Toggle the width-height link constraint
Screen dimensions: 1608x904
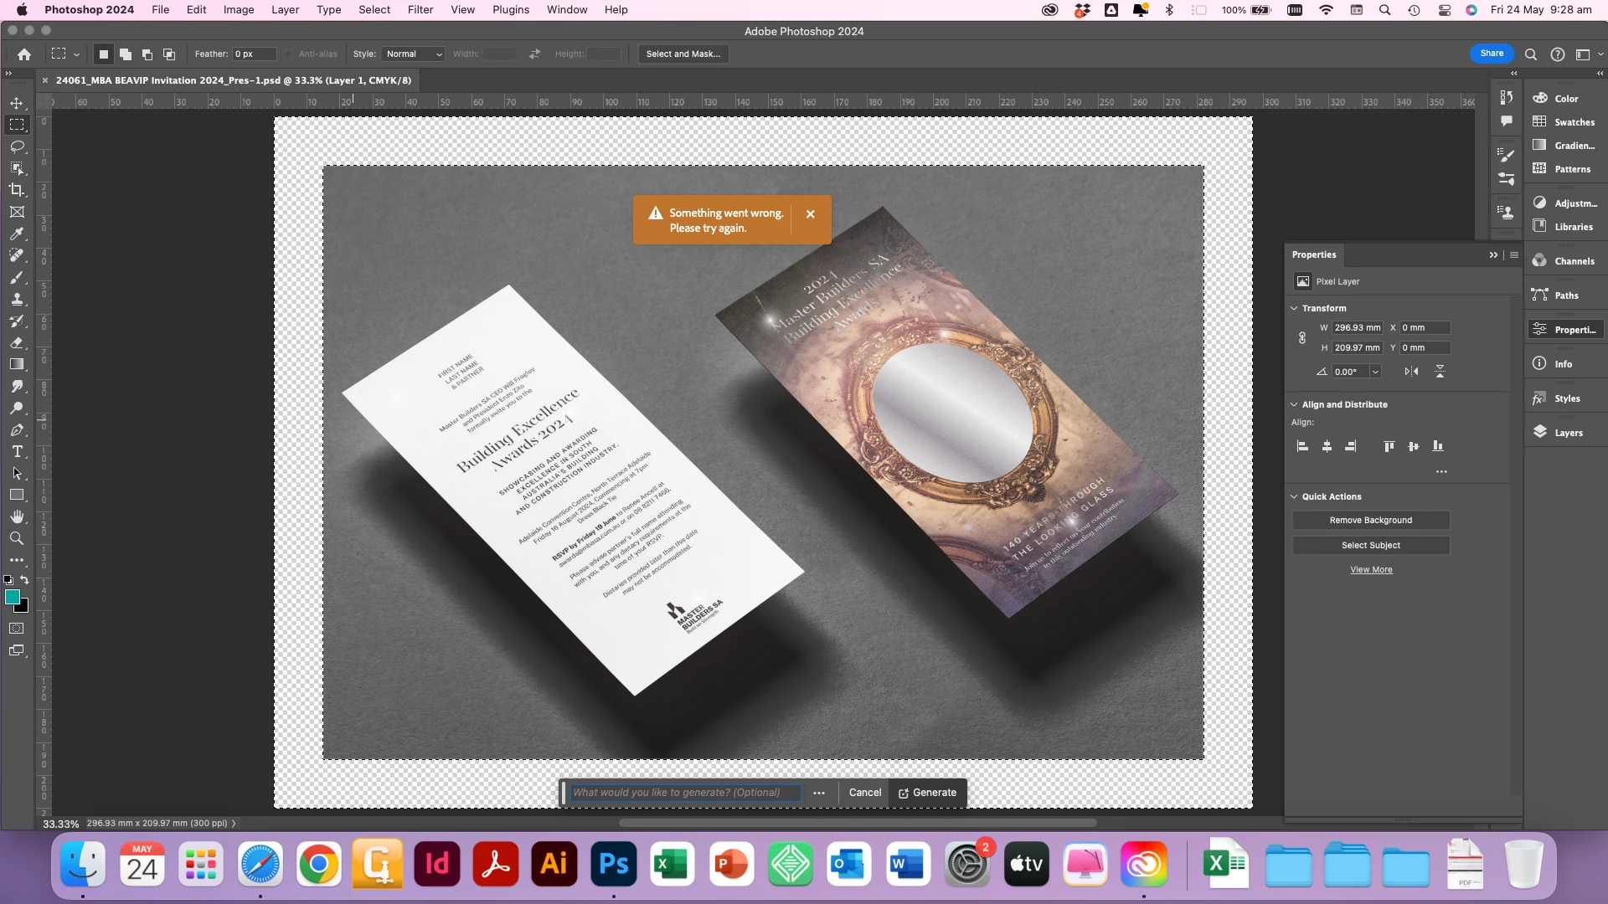pyautogui.click(x=1302, y=338)
